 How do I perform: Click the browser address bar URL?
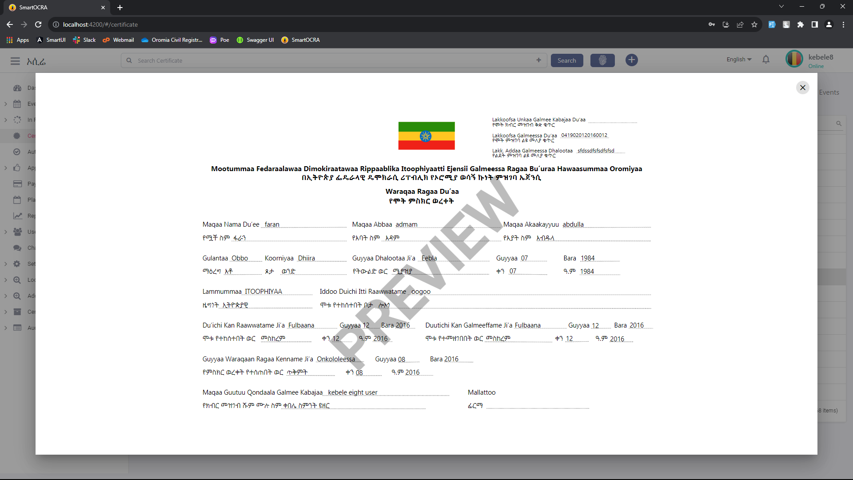point(100,24)
